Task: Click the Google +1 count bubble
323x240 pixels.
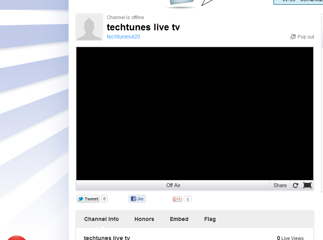Action: [x=188, y=199]
